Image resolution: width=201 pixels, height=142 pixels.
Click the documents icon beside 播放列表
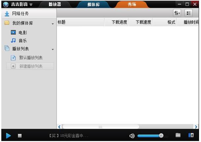(x=7, y=48)
